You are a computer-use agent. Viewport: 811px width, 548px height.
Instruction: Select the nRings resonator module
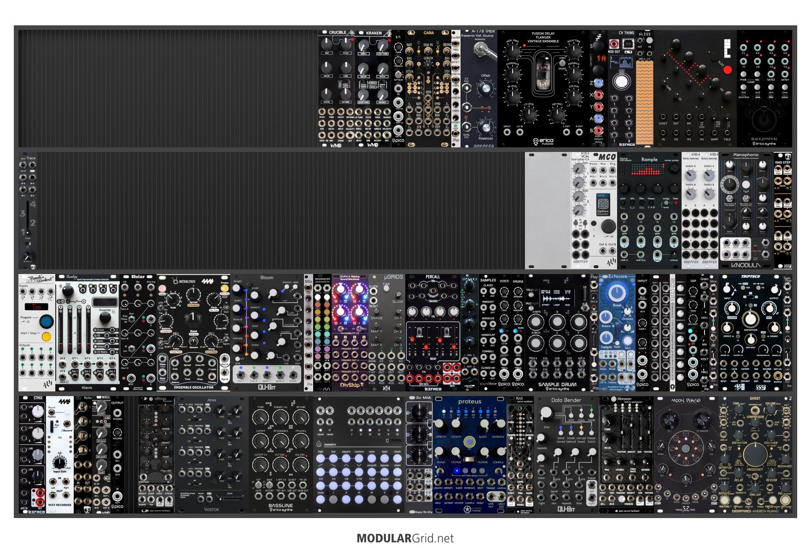pyautogui.click(x=157, y=455)
